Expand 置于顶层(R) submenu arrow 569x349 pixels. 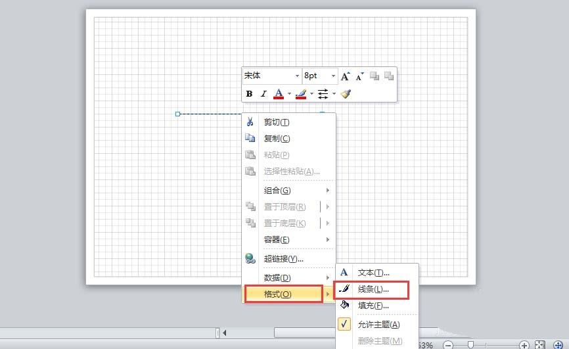[x=328, y=206]
